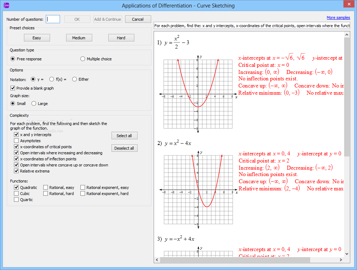This screenshot has width=357, height=270.
Task: Toggle Provide a blank graph checkbox
Action: point(32,88)
